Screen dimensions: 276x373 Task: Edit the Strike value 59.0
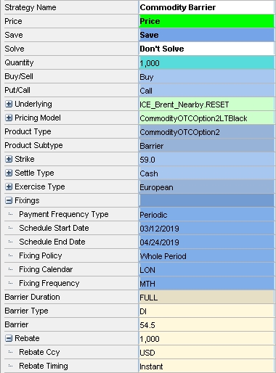coord(207,160)
